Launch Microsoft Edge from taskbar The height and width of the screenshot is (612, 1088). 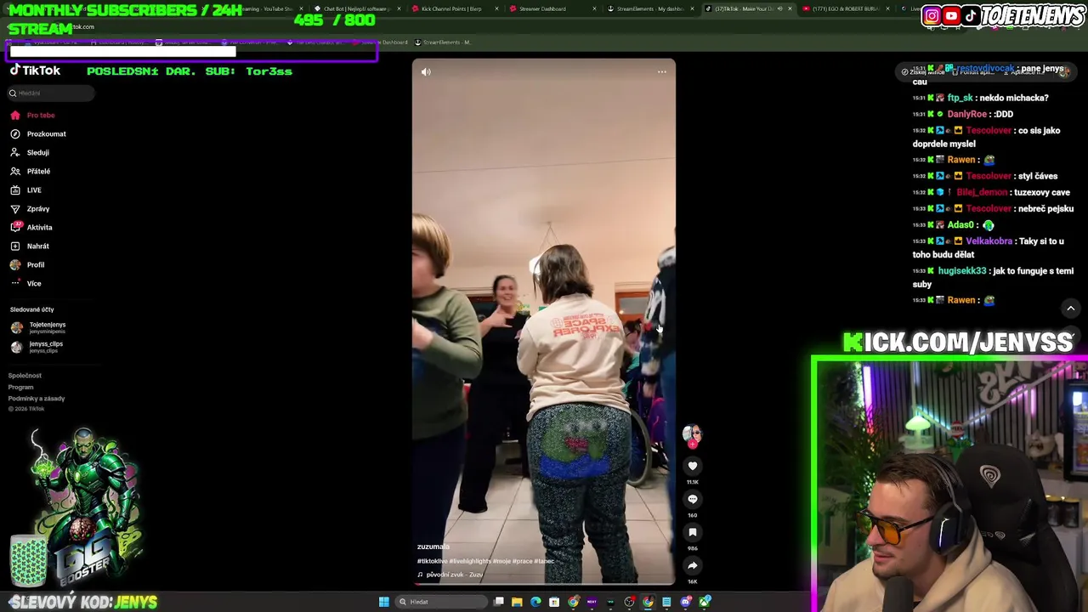point(535,602)
